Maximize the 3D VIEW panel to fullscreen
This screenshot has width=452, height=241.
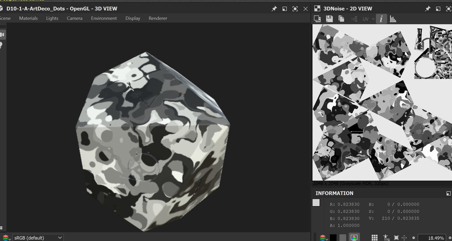click(x=295, y=9)
